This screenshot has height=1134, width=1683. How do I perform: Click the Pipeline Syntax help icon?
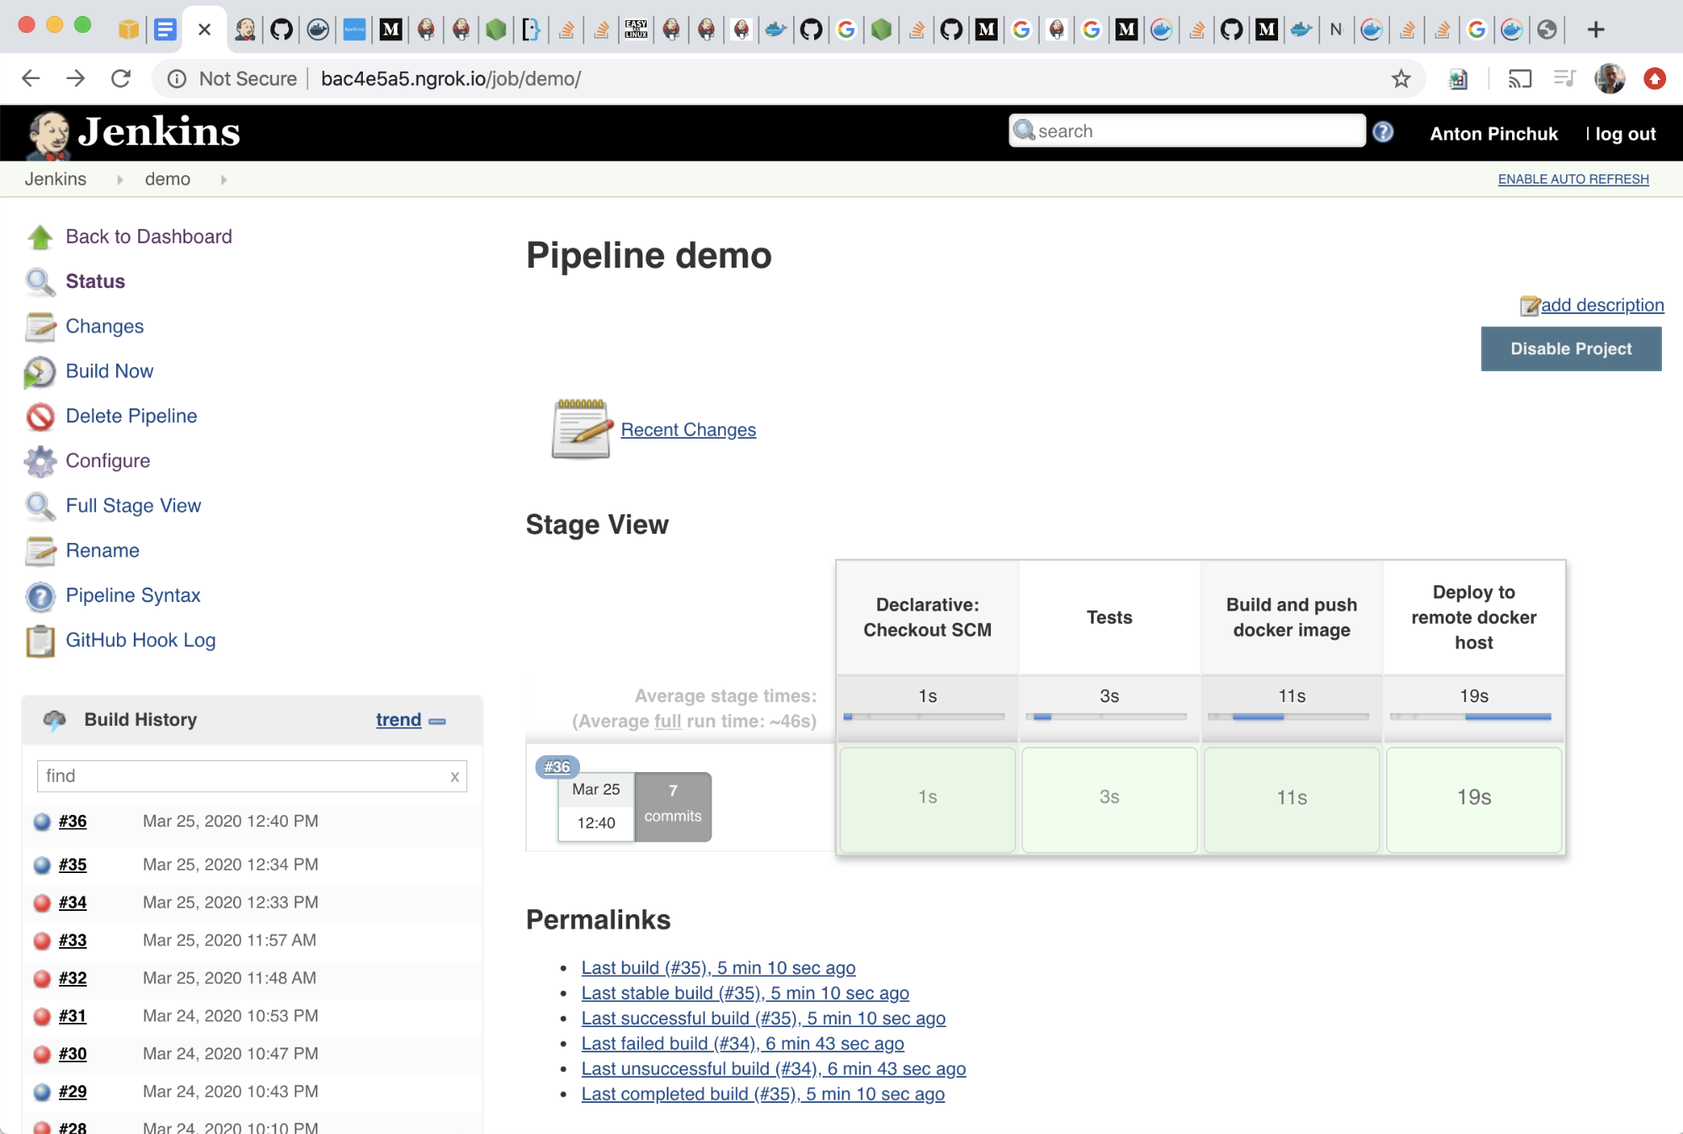40,595
